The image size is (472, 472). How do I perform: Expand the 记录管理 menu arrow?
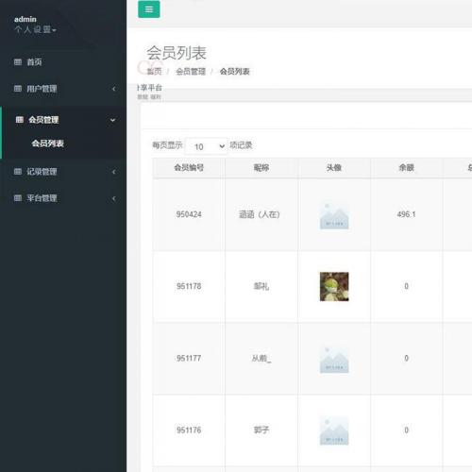tap(114, 172)
